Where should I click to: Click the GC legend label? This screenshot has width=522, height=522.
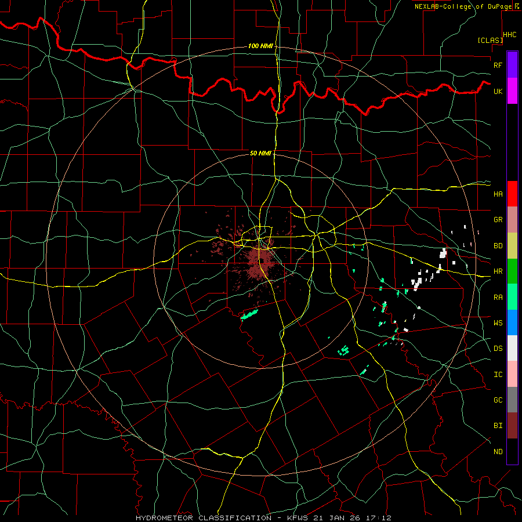(x=498, y=400)
